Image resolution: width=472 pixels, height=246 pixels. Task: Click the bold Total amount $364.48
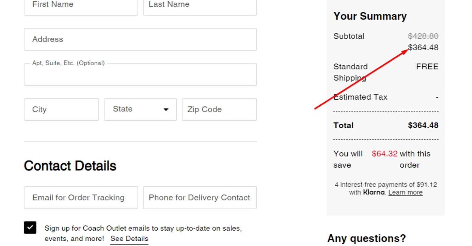tap(423, 125)
